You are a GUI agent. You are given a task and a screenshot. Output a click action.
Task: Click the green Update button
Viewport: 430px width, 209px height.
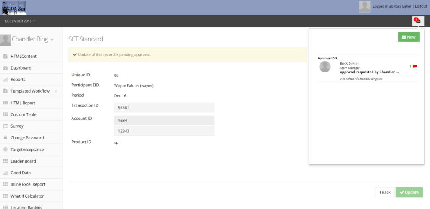pos(409,192)
